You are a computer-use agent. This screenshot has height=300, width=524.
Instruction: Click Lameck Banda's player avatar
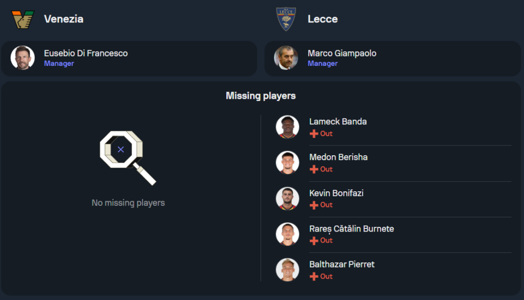click(288, 127)
